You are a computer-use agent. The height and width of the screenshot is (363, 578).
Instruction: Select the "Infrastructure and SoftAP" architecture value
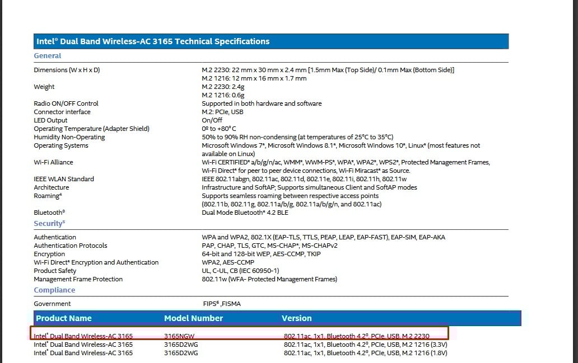point(309,188)
